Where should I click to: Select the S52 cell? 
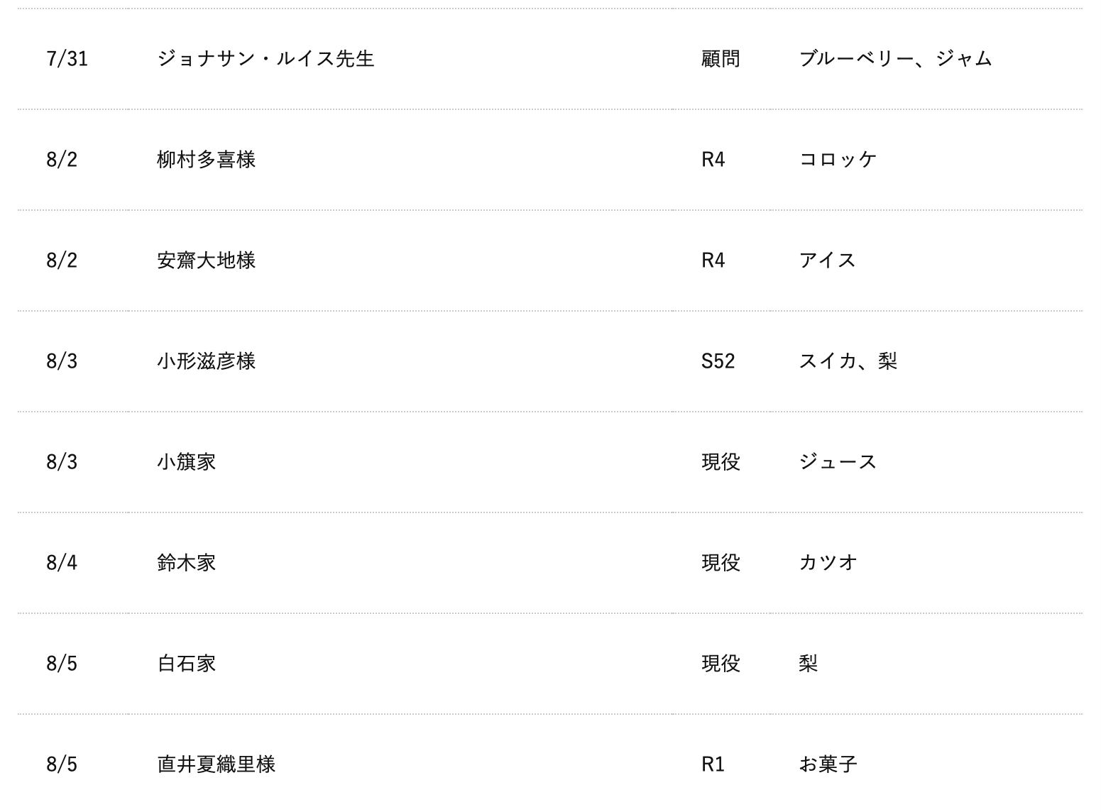[x=718, y=361]
